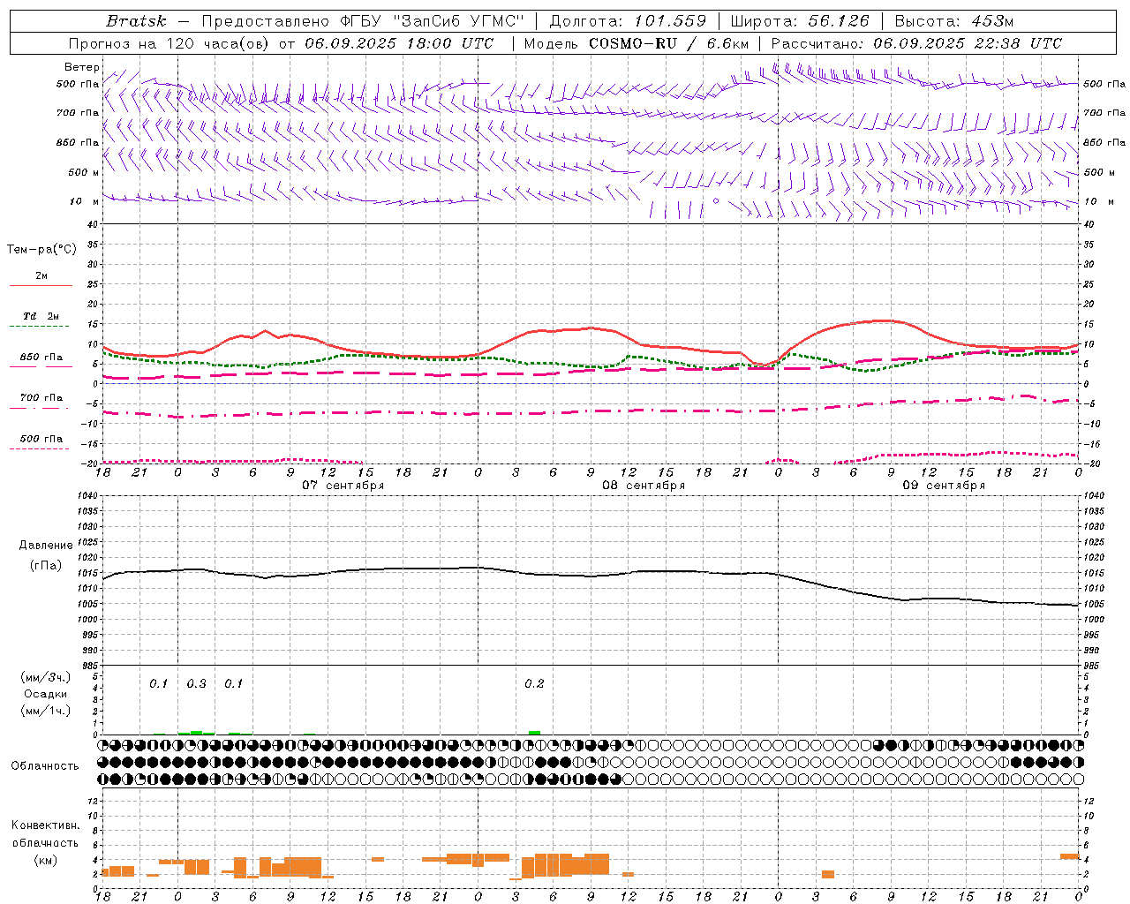Click forecast start time 06.09.2025 18:00 UTC
Image resolution: width=1130 pixels, height=904 pixels.
coord(399,43)
